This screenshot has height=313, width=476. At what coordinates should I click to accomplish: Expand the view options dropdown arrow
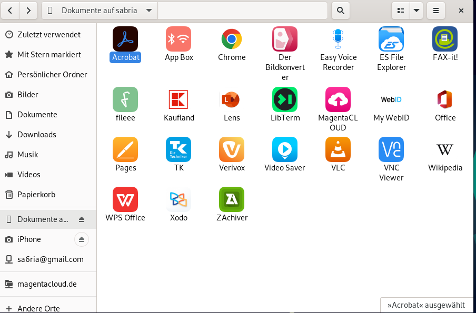click(417, 11)
